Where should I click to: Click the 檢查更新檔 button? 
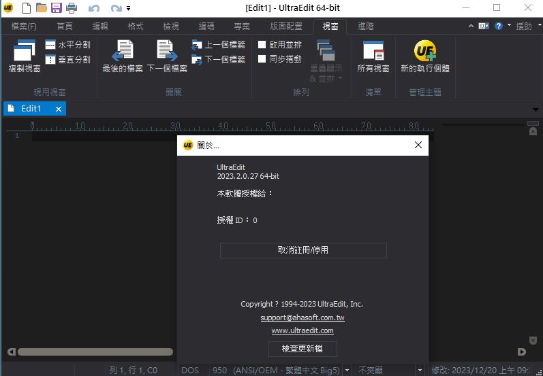pos(302,349)
